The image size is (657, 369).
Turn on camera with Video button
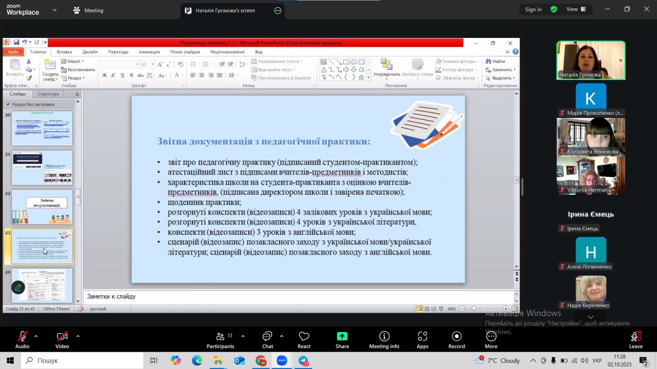coord(62,340)
